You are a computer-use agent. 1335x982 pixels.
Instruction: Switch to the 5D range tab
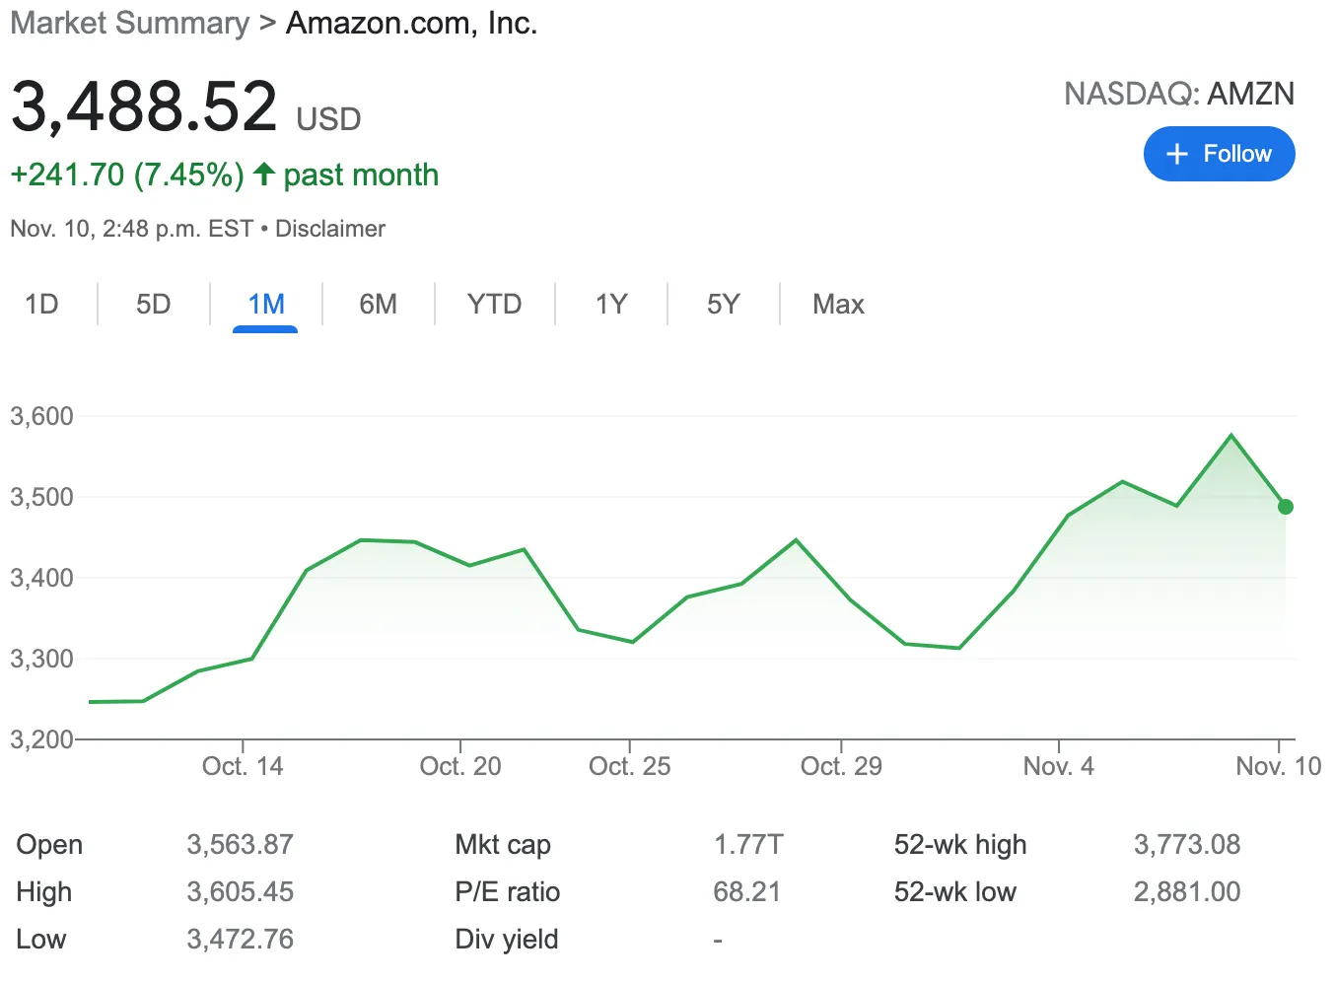click(154, 304)
